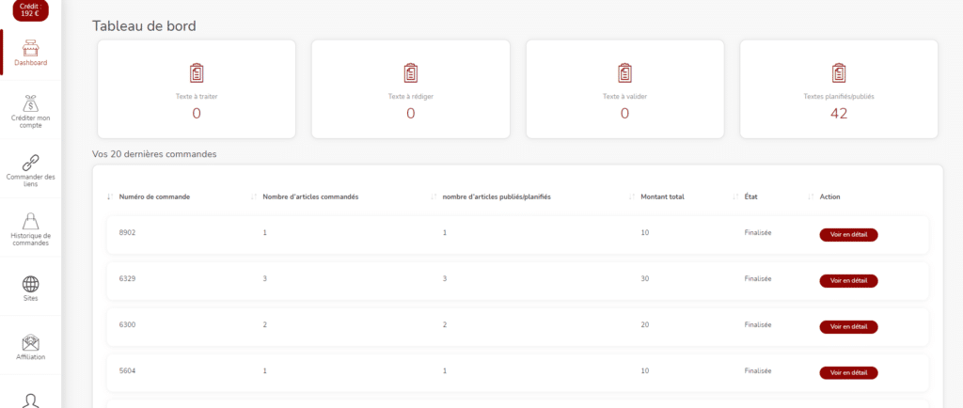Sort by Nombre d'articles commandés arrow
This screenshot has width=963, height=408.
coord(254,196)
